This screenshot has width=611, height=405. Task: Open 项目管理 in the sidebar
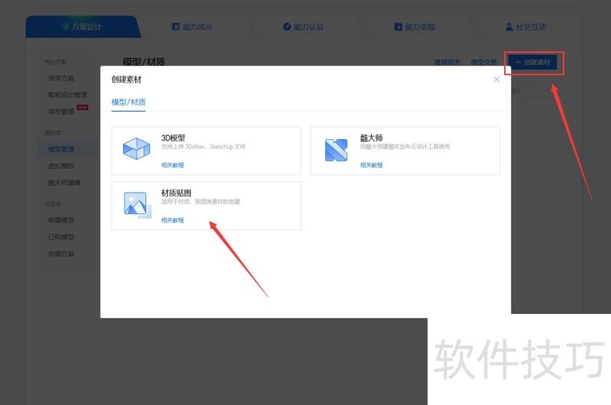point(61,112)
